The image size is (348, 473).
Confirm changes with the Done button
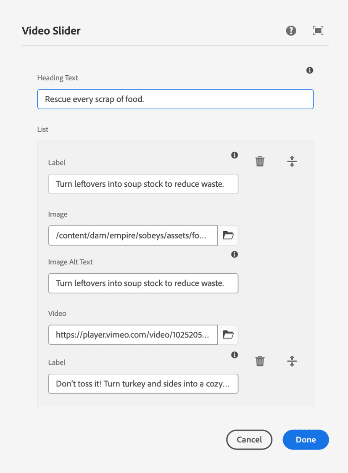click(306, 440)
